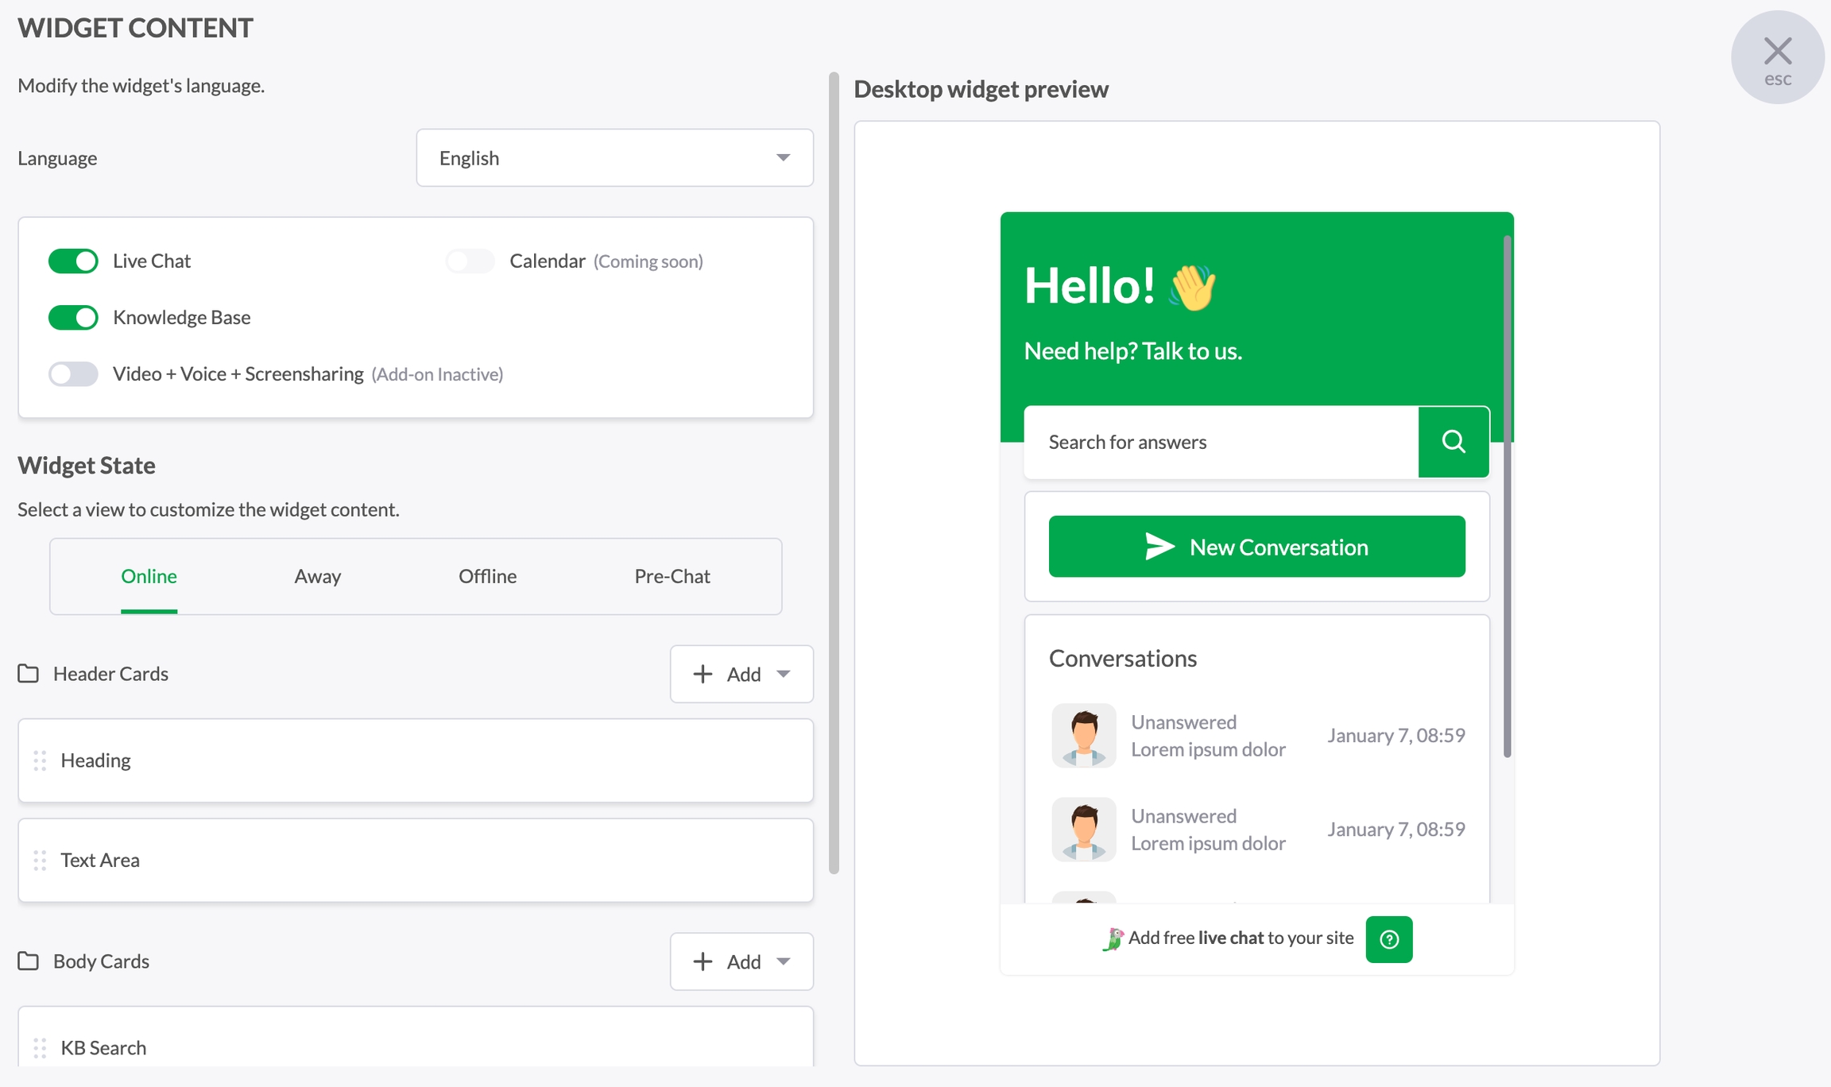1831x1087 pixels.
Task: Select the Pre-Chat tab
Action: point(672,576)
